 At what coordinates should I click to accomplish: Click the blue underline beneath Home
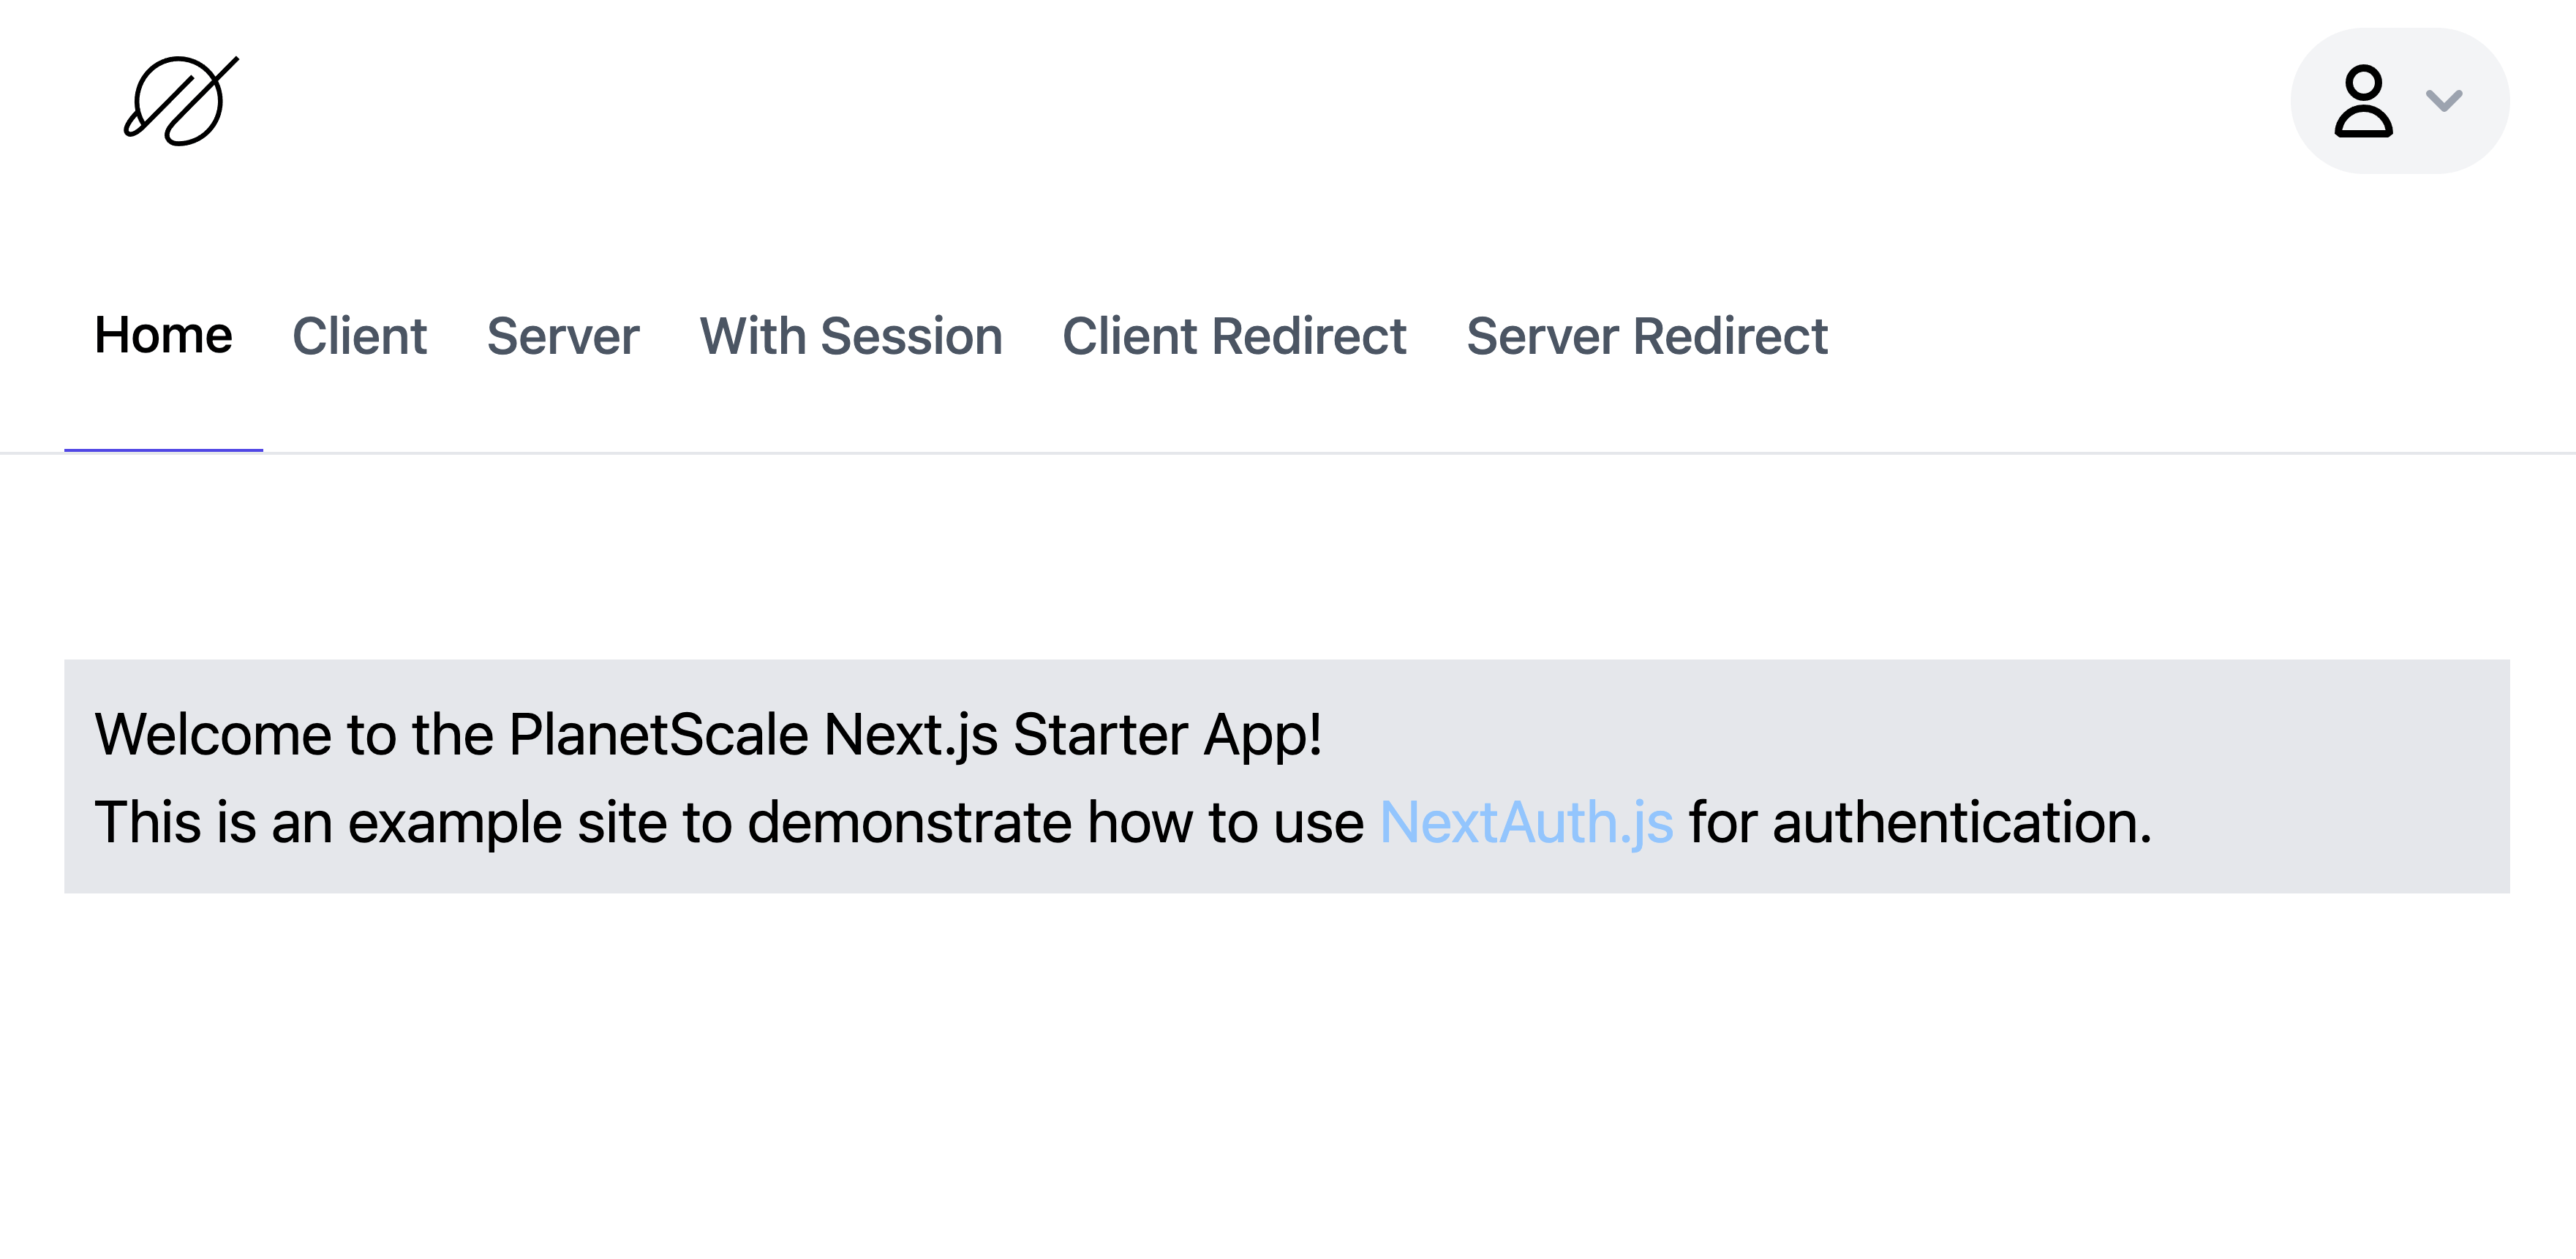click(163, 450)
